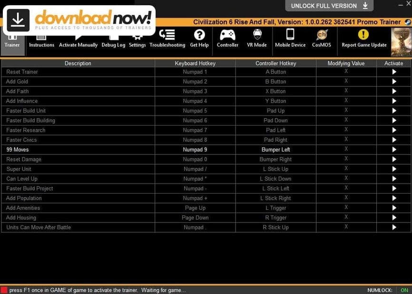Click the Report Game Update icon
The image size is (412, 294).
(x=364, y=38)
